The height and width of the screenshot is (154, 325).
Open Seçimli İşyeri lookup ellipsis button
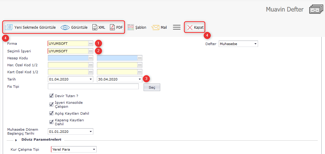point(91,51)
